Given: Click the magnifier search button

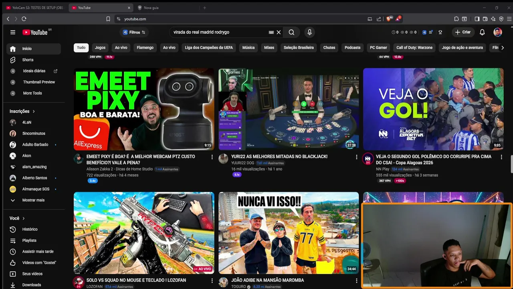Looking at the screenshot, I should (291, 32).
